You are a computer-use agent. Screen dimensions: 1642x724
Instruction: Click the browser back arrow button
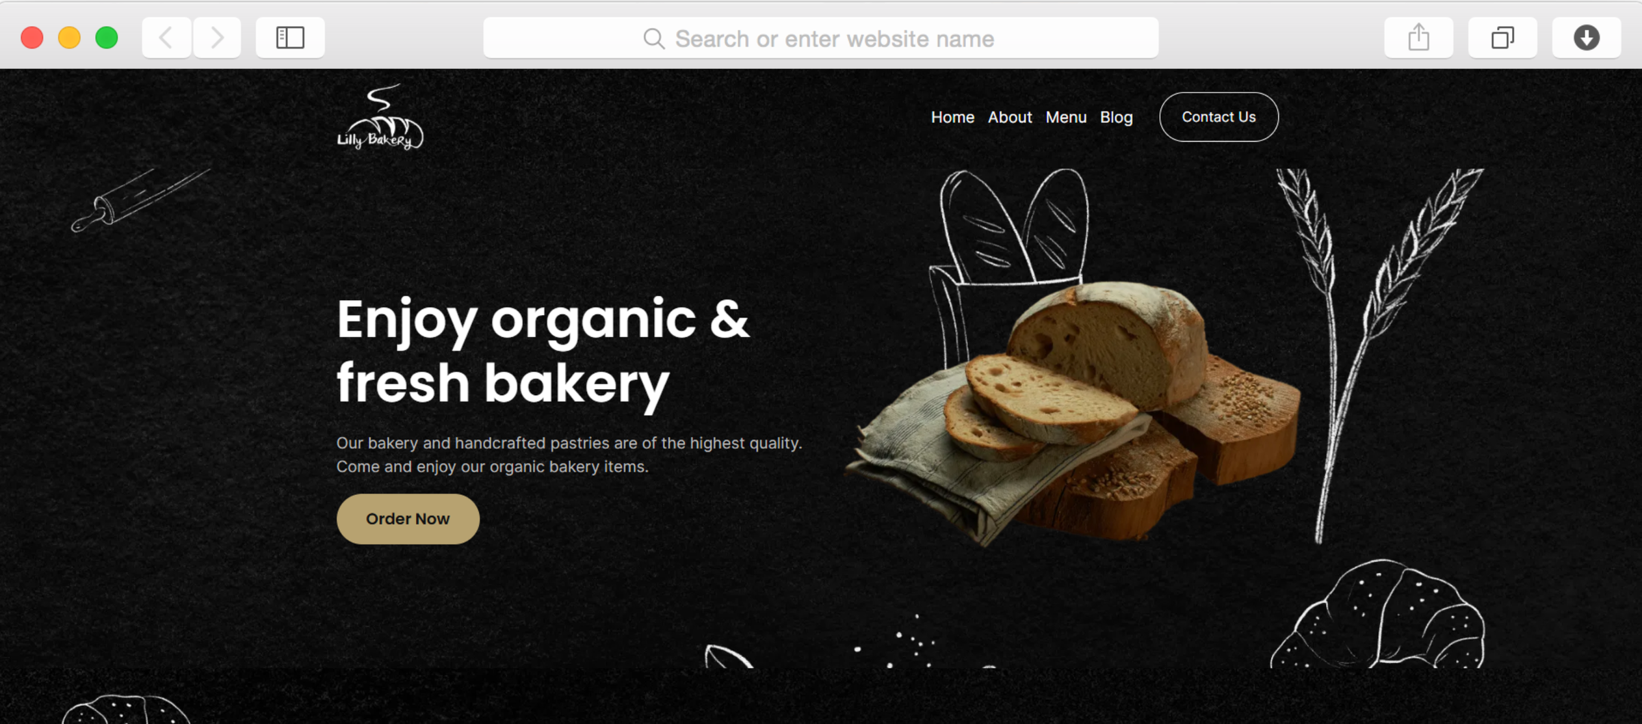tap(166, 38)
